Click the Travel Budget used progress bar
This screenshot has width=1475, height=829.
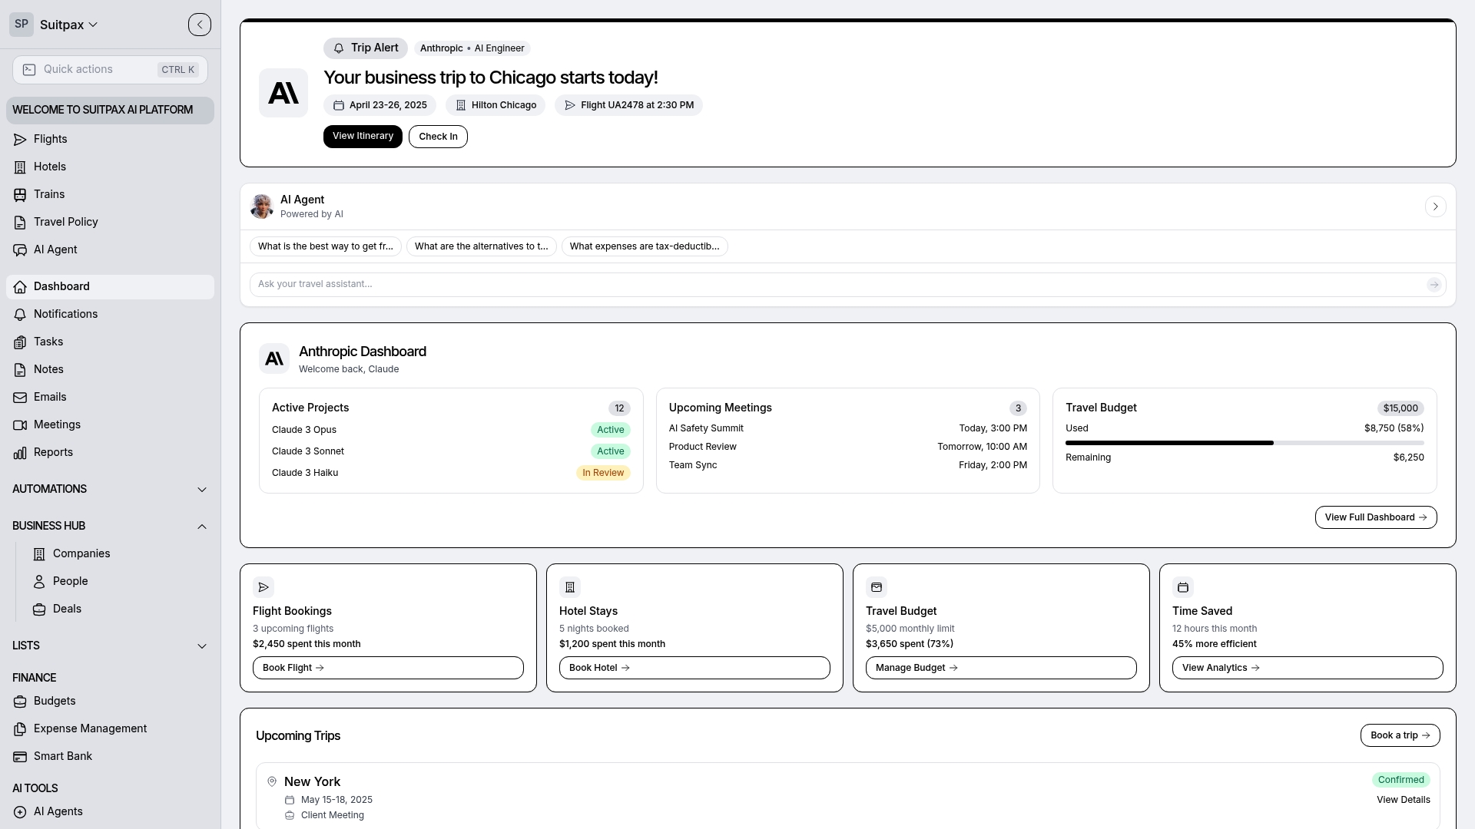point(1245,443)
